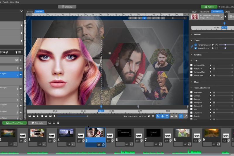Click the UI Layout button
Image resolution: width=234 pixels, height=156 pixels.
coord(67,7)
